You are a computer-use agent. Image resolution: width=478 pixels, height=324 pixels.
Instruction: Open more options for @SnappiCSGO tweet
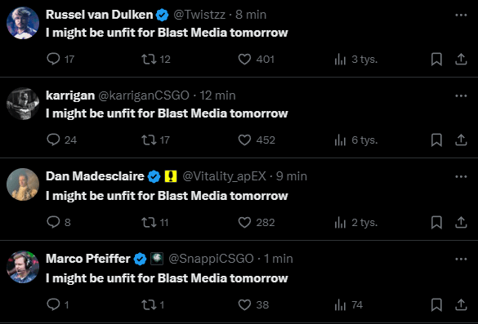click(x=461, y=260)
